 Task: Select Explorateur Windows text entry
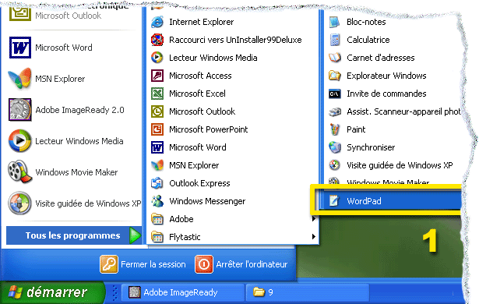point(386,76)
